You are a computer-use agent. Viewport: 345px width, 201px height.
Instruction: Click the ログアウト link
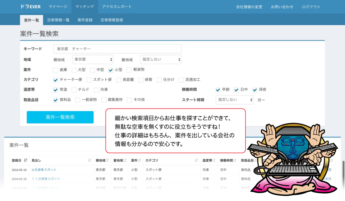click(311, 7)
